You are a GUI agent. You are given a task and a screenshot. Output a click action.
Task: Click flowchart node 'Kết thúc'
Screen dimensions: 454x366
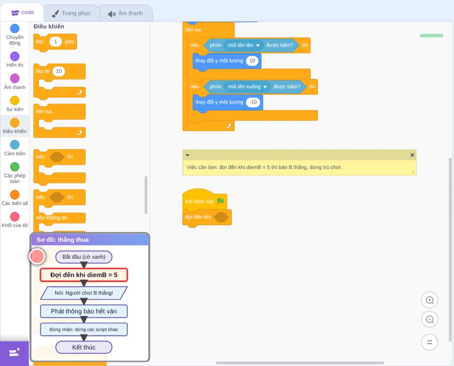(84, 347)
